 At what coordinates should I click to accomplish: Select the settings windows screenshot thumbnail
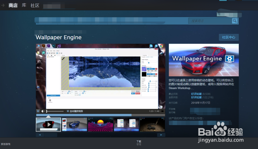pos(126,125)
